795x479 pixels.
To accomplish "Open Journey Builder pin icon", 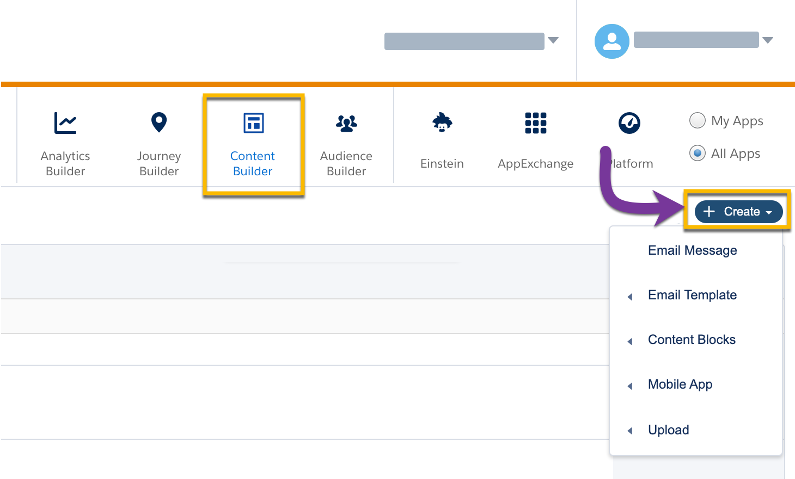I will (159, 122).
